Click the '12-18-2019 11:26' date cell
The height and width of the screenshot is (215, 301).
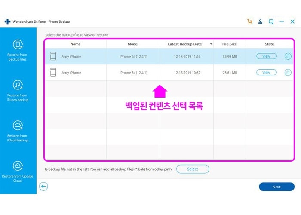tap(187, 57)
